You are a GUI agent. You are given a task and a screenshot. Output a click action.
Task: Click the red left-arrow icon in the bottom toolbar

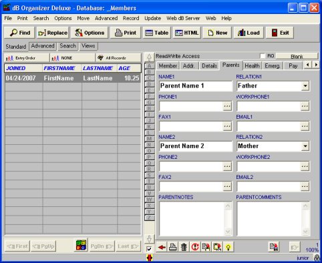[162, 247]
